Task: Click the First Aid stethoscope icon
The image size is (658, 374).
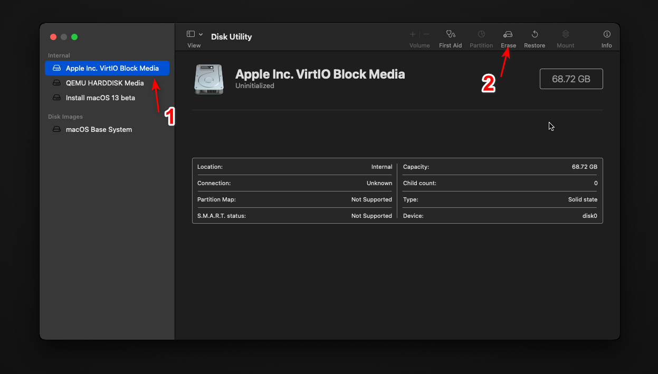Action: 450,34
